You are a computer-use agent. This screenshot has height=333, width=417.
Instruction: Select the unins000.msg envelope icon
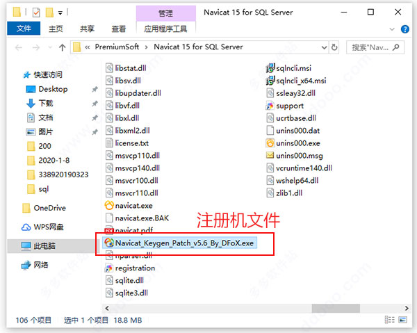pyautogui.click(x=270, y=155)
